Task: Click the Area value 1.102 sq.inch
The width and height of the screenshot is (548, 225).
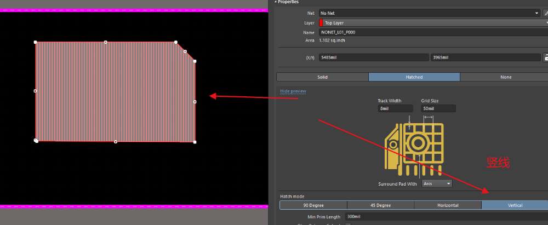Action: (x=332, y=41)
